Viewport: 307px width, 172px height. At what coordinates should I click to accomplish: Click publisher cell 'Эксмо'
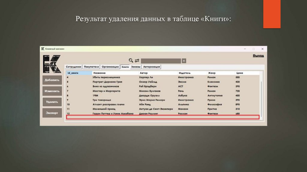tap(182, 82)
